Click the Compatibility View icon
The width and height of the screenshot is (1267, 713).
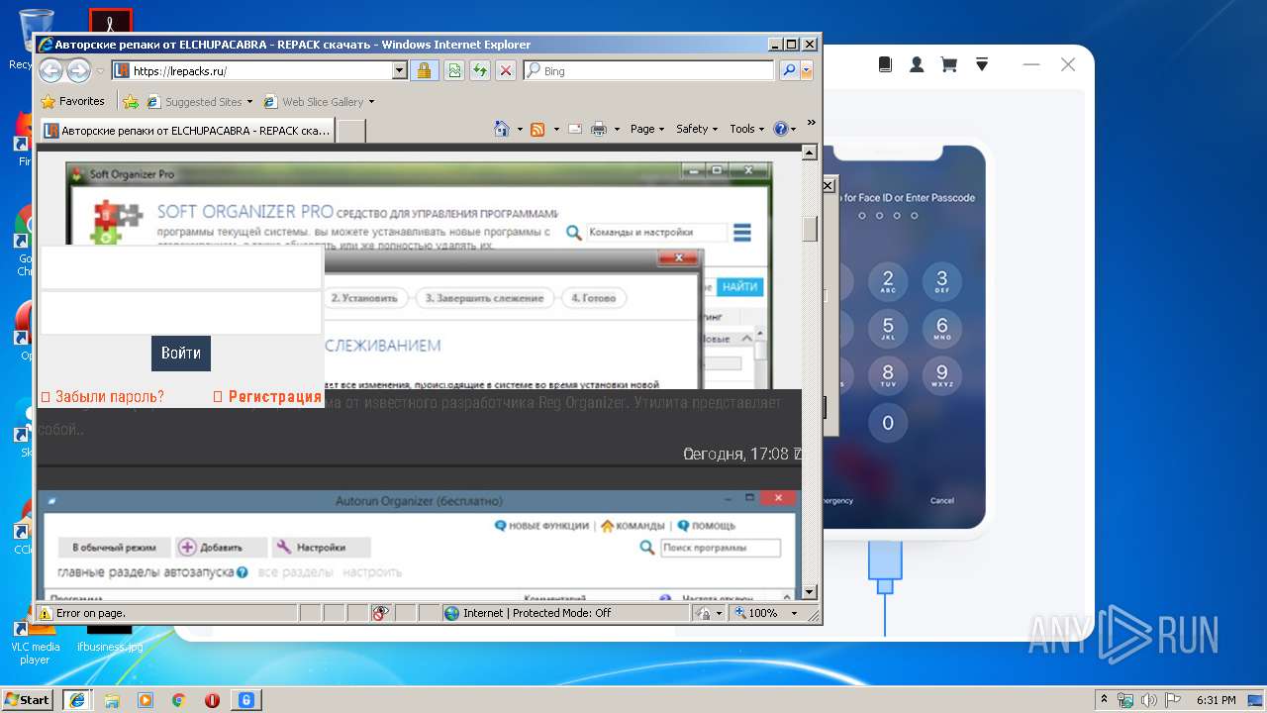click(x=453, y=70)
